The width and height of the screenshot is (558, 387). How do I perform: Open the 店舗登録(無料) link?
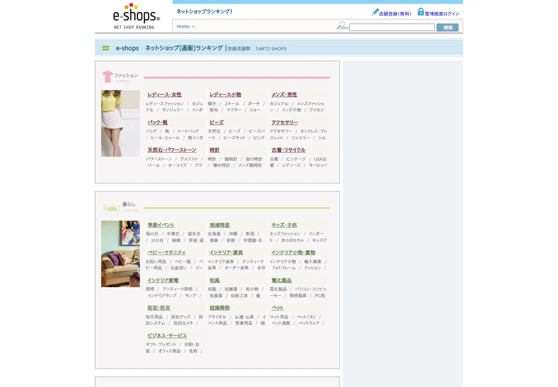pyautogui.click(x=395, y=14)
